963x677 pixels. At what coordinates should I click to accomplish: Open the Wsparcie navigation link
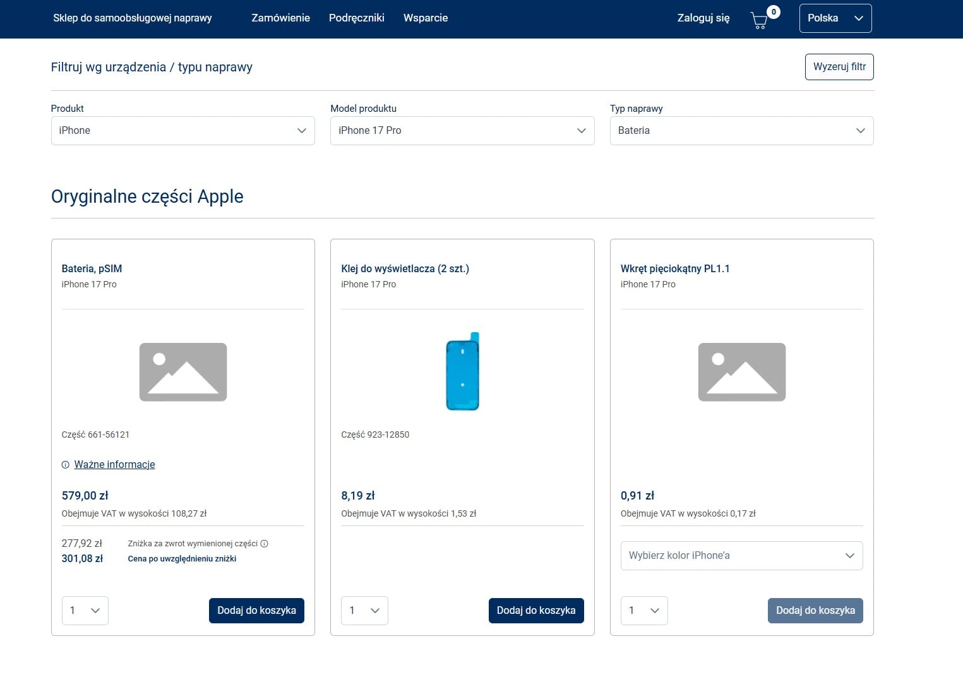(x=425, y=18)
